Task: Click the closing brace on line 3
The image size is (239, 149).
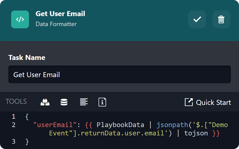Action: pos(27,142)
